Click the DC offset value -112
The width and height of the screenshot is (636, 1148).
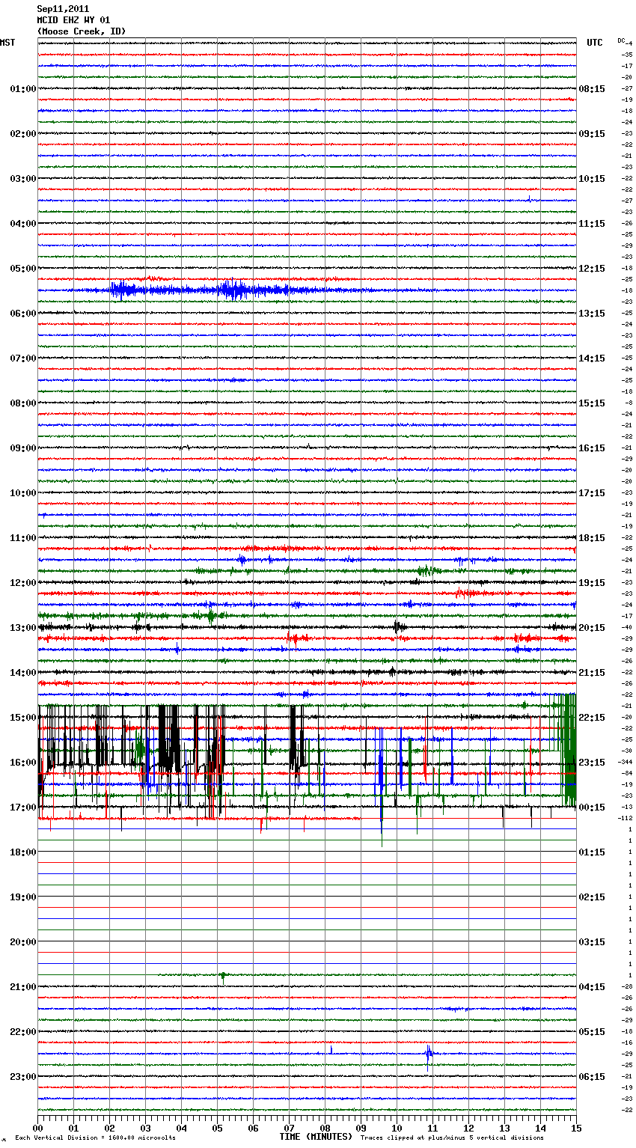pyautogui.click(x=626, y=818)
